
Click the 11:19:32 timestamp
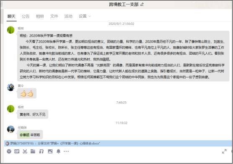click(x=122, y=123)
